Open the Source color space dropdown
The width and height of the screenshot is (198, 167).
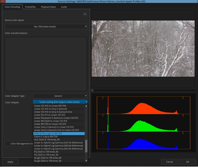46,27
